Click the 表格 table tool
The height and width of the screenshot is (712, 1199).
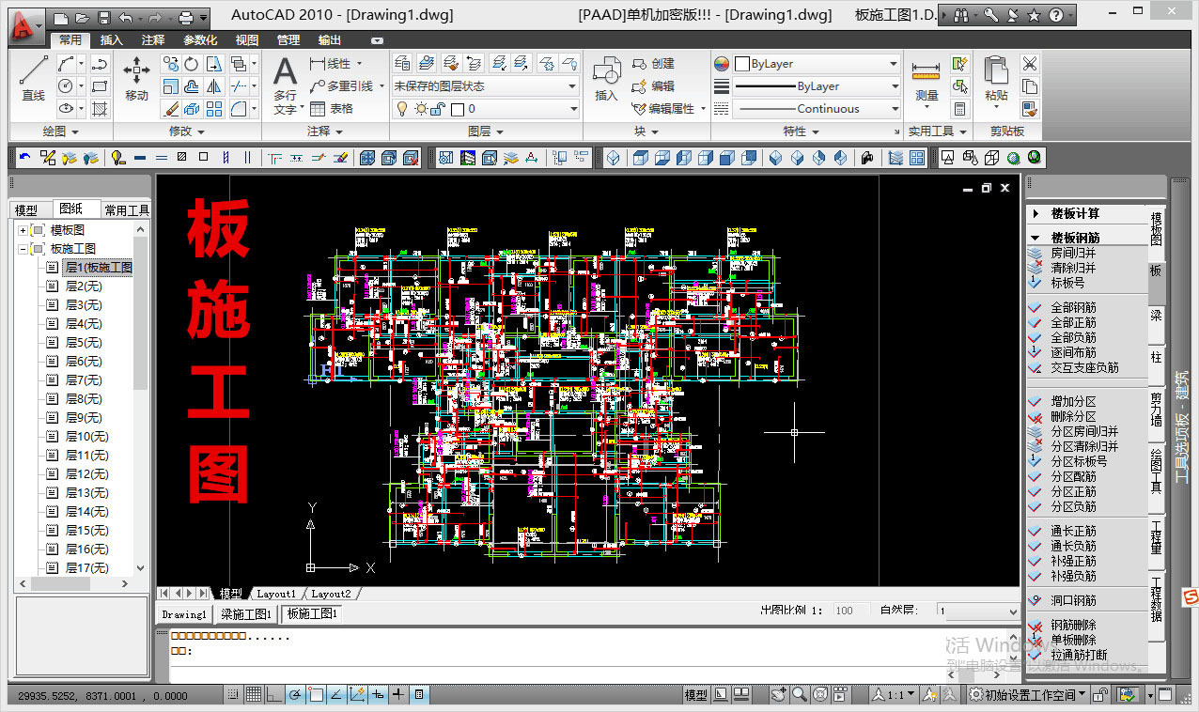click(x=332, y=109)
